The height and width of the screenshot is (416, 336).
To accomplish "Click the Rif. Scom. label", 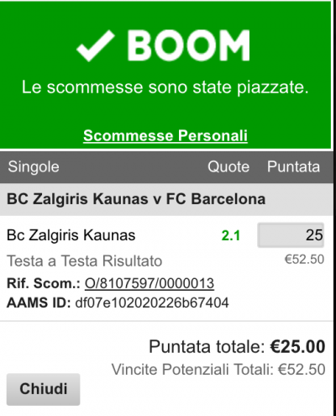I will coord(44,283).
